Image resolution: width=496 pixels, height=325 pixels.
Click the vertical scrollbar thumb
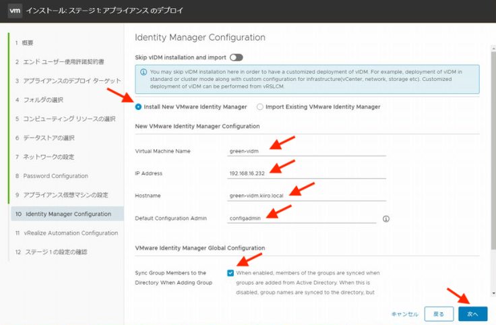[x=493, y=150]
